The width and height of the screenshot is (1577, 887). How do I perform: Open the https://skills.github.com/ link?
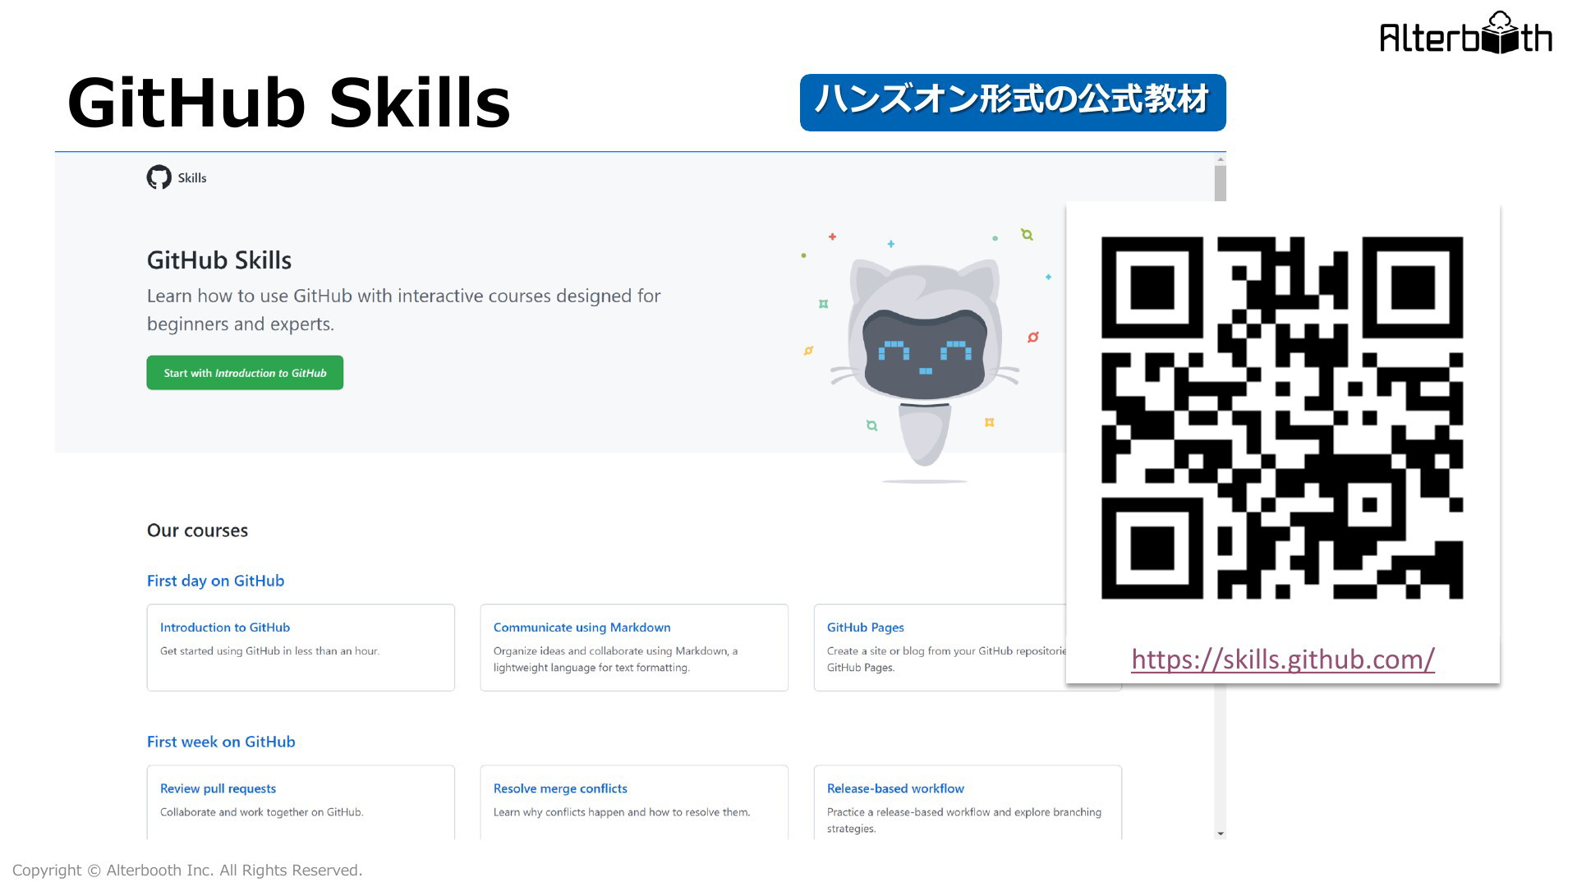click(x=1283, y=660)
